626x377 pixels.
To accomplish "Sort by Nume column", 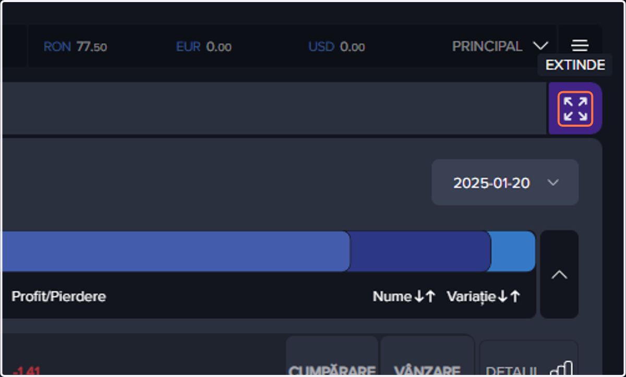I will [404, 297].
